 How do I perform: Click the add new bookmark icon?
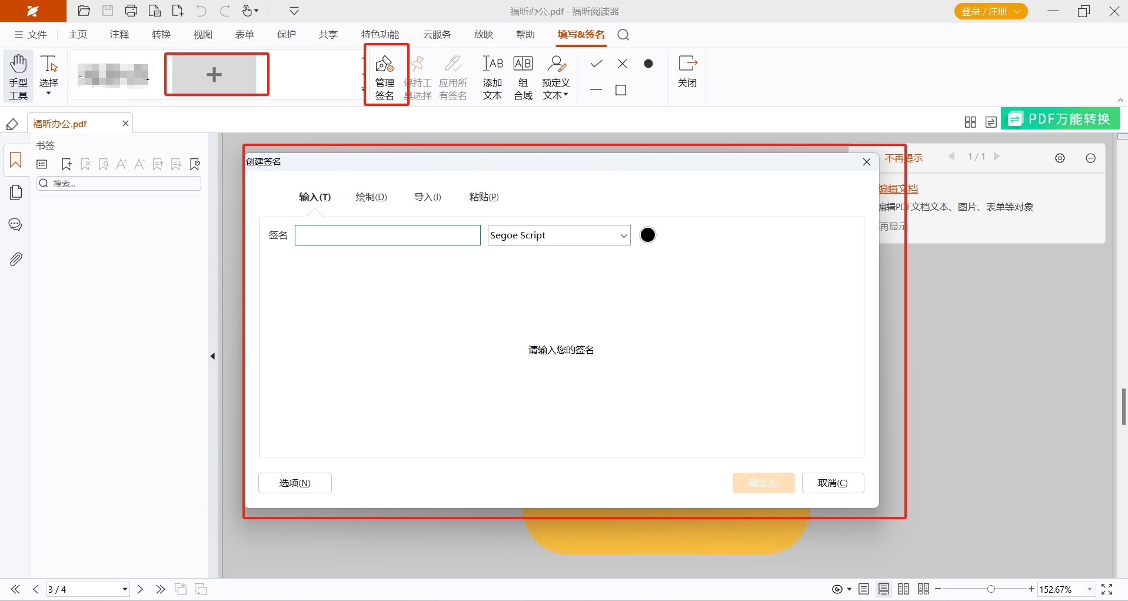66,164
